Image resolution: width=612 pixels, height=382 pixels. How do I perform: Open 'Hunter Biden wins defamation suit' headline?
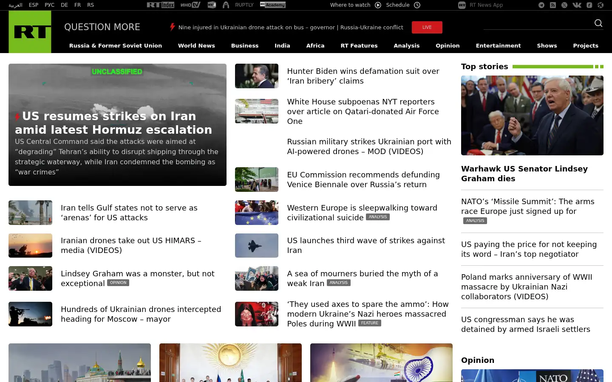[x=363, y=76]
